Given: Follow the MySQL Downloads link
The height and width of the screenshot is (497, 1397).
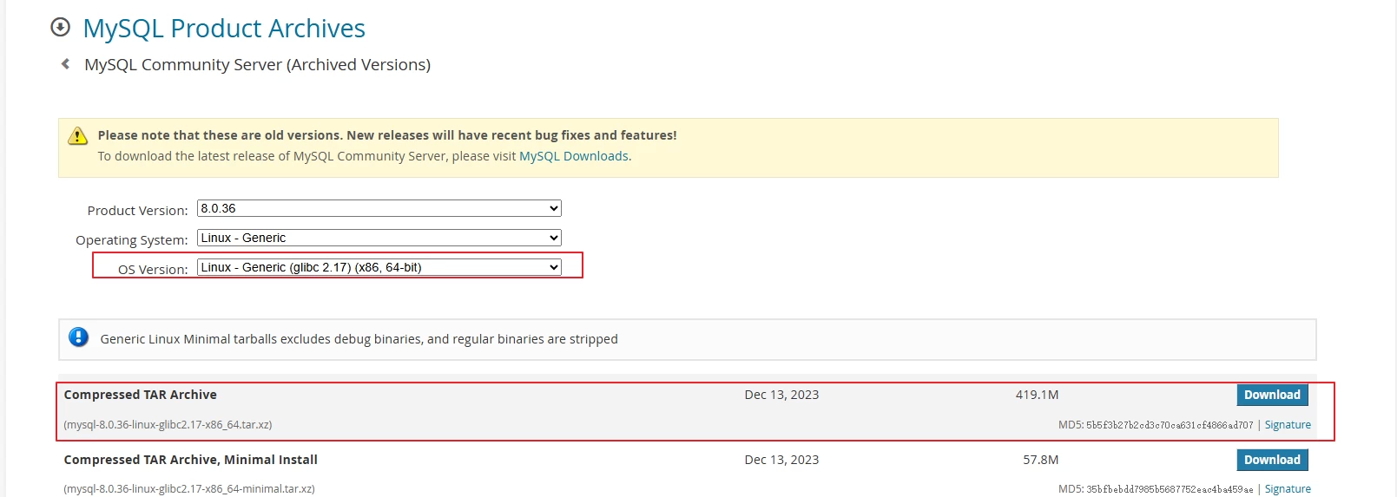Looking at the screenshot, I should [x=573, y=156].
